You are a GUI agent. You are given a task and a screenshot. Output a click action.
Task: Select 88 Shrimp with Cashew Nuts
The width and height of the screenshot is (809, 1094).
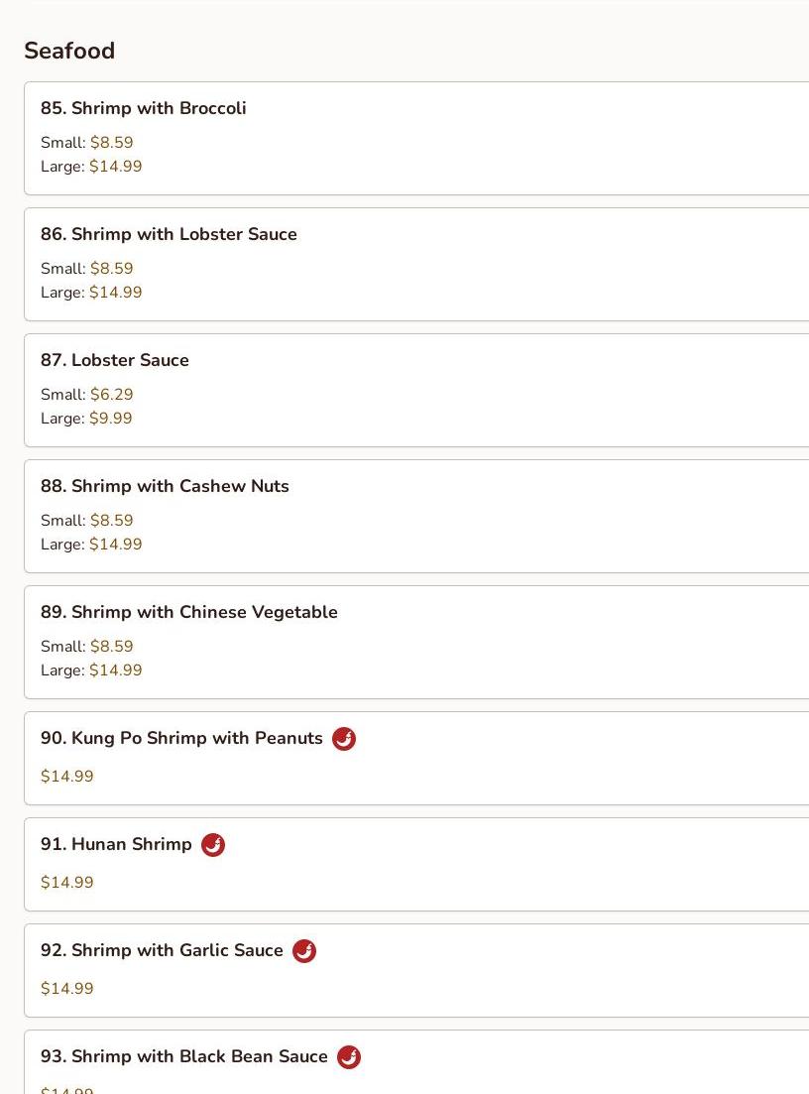click(165, 486)
